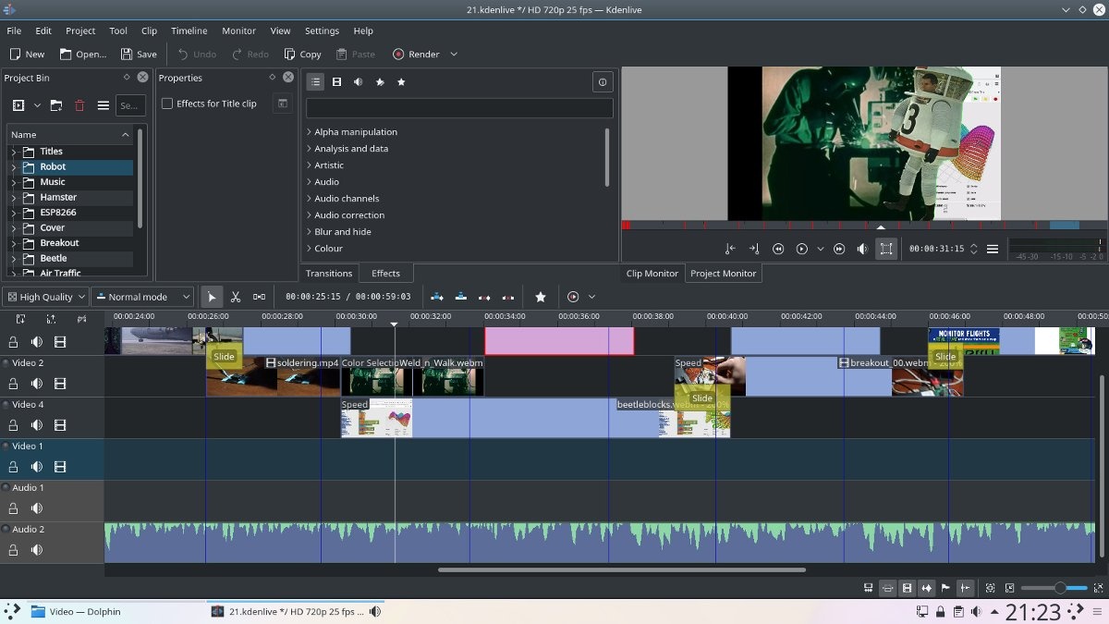Enable Effects for Title clip checkbox
Viewport: 1109px width, 624px height.
(x=167, y=104)
